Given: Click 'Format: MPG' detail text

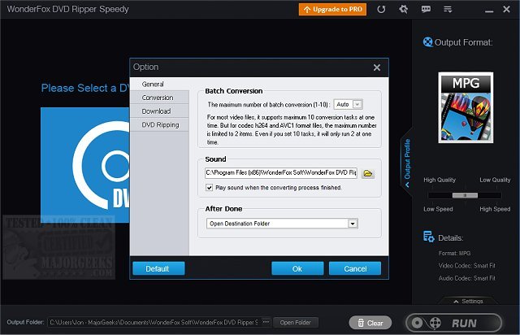Looking at the screenshot, I should click(x=454, y=254).
